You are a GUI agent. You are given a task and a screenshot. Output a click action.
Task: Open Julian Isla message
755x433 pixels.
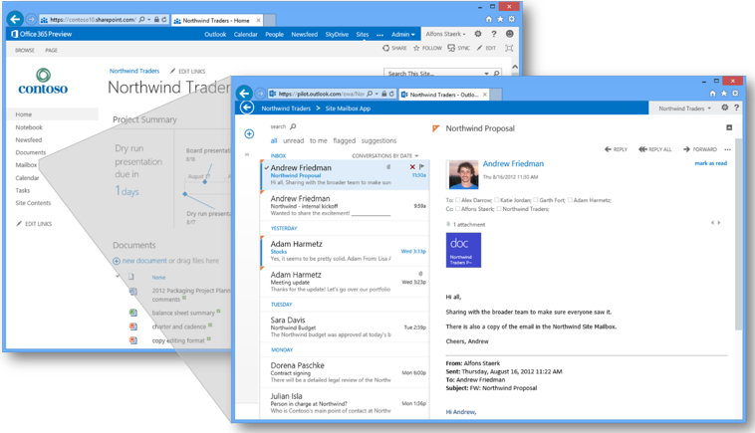pos(345,403)
